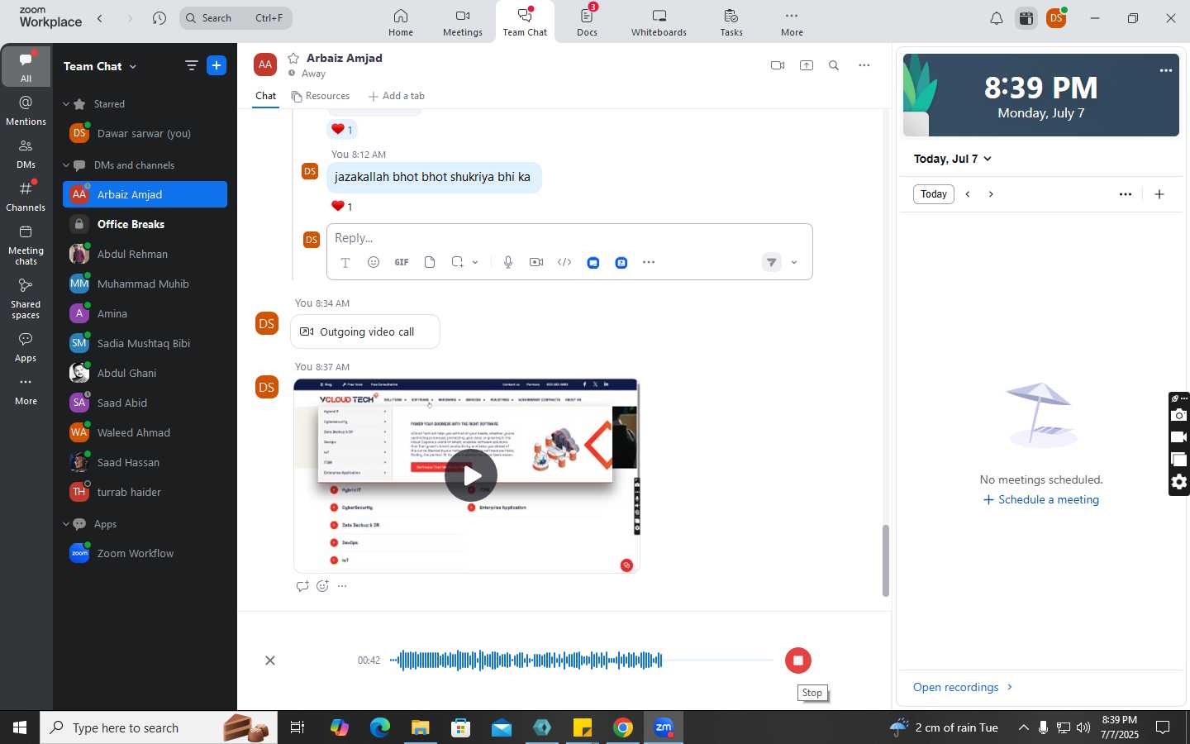Viewport: 1190px width, 744px height.
Task: Expand the screenshot options dropdown arrow
Action: pos(475,262)
